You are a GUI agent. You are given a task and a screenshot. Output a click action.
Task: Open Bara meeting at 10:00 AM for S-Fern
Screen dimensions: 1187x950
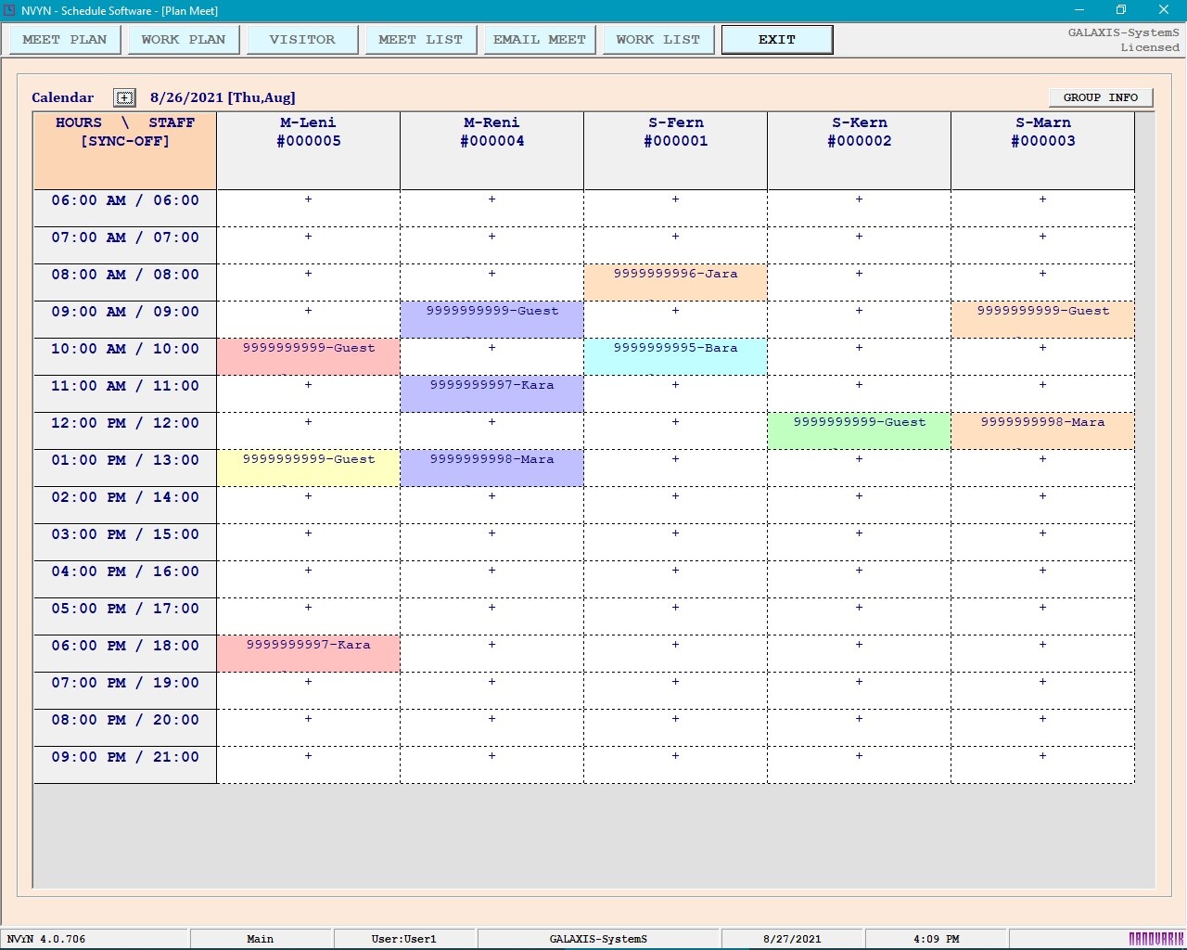(676, 356)
